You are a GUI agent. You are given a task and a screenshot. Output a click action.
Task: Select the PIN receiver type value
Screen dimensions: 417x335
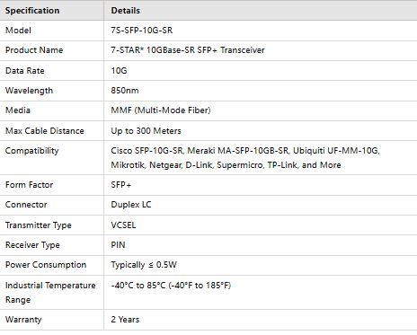tap(118, 245)
